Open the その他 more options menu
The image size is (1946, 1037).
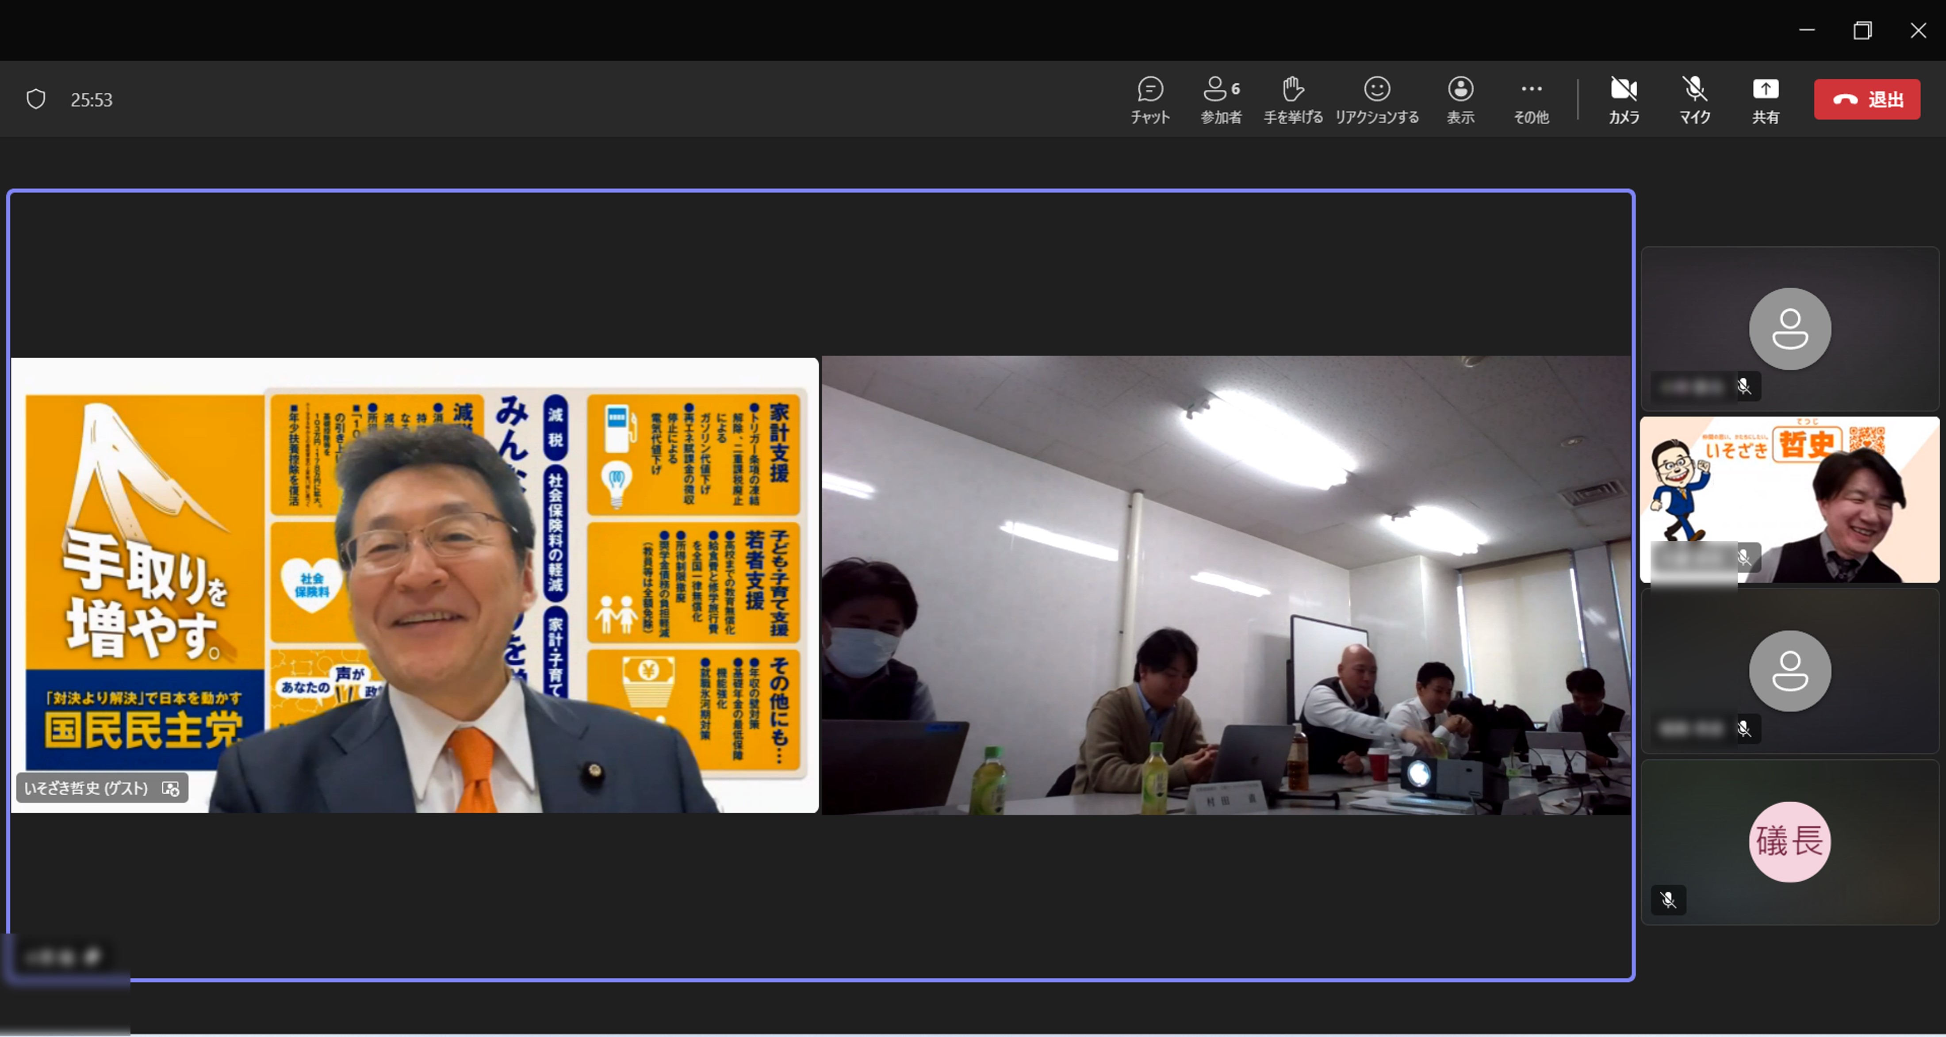pos(1531,99)
